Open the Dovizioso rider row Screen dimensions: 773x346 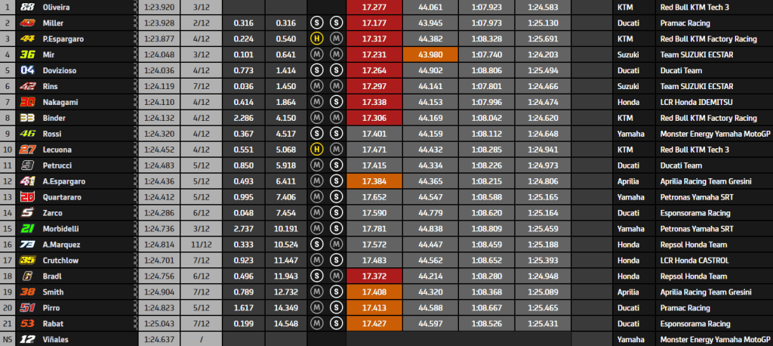(386, 70)
